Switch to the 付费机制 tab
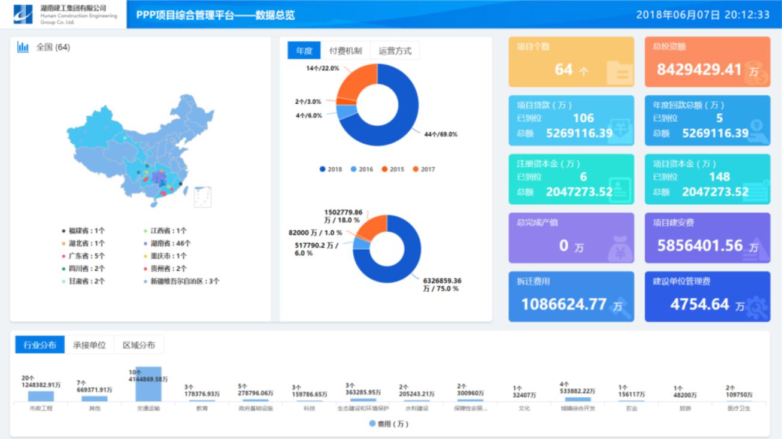 tap(345, 51)
